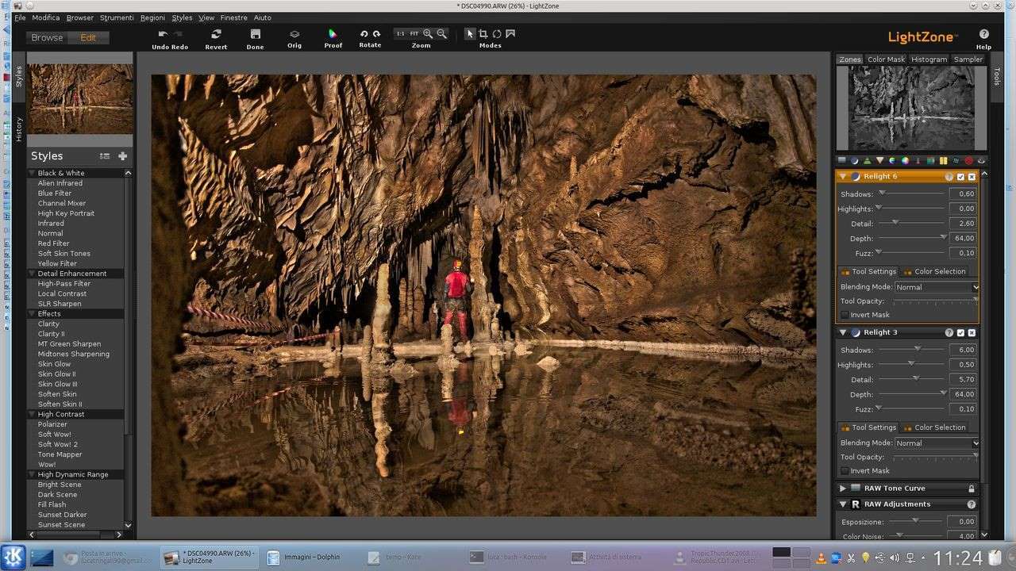Collapse the Relight 3 tool panel
The height and width of the screenshot is (571, 1016).
click(x=842, y=332)
